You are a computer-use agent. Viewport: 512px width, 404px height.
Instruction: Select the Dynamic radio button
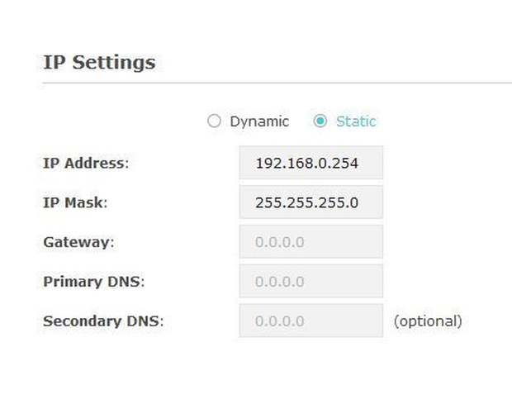[215, 121]
